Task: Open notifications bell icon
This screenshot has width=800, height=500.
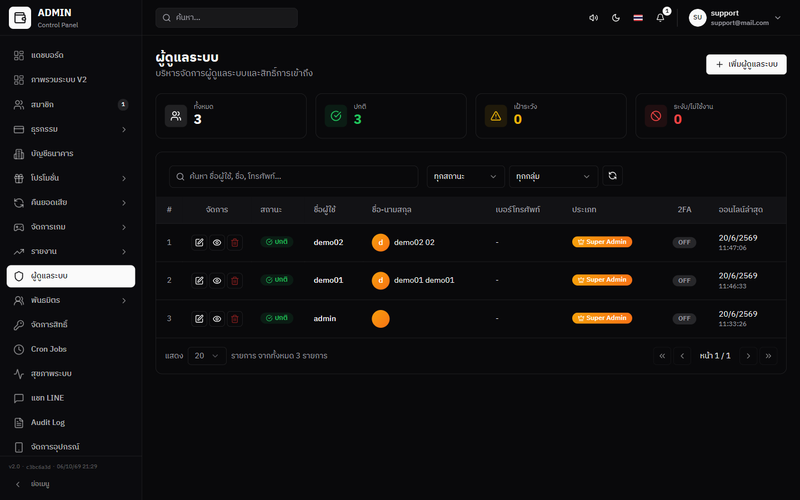Action: point(660,18)
